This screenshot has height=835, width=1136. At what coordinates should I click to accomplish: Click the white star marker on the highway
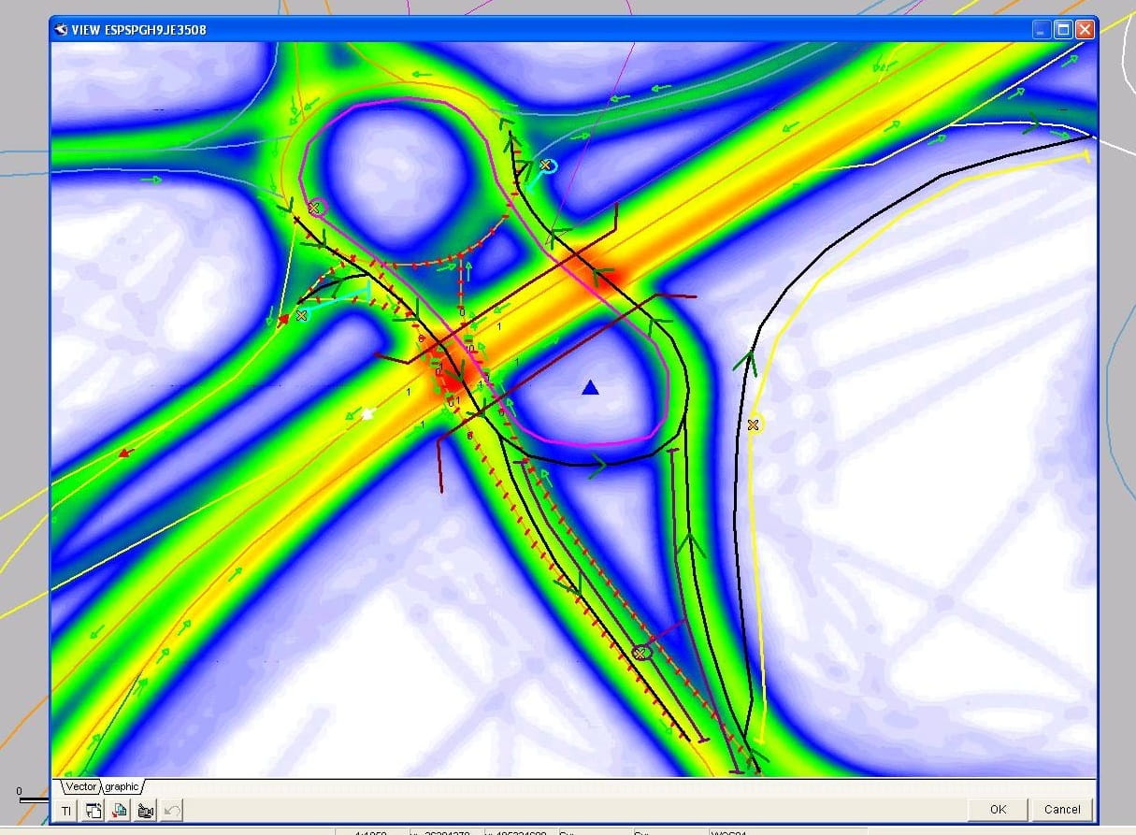368,412
